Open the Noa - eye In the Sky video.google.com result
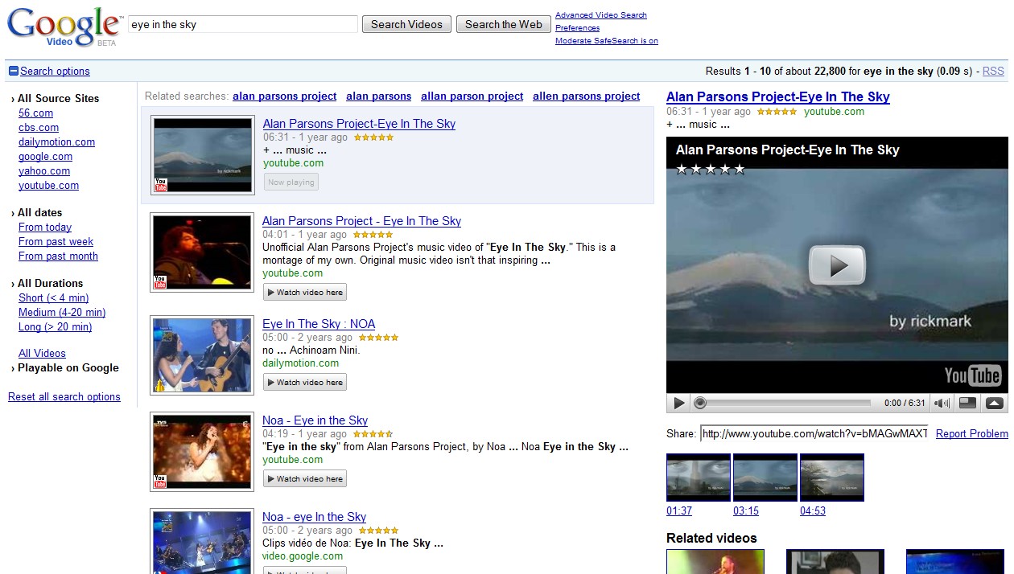This screenshot has width=1014, height=574. pos(314,517)
